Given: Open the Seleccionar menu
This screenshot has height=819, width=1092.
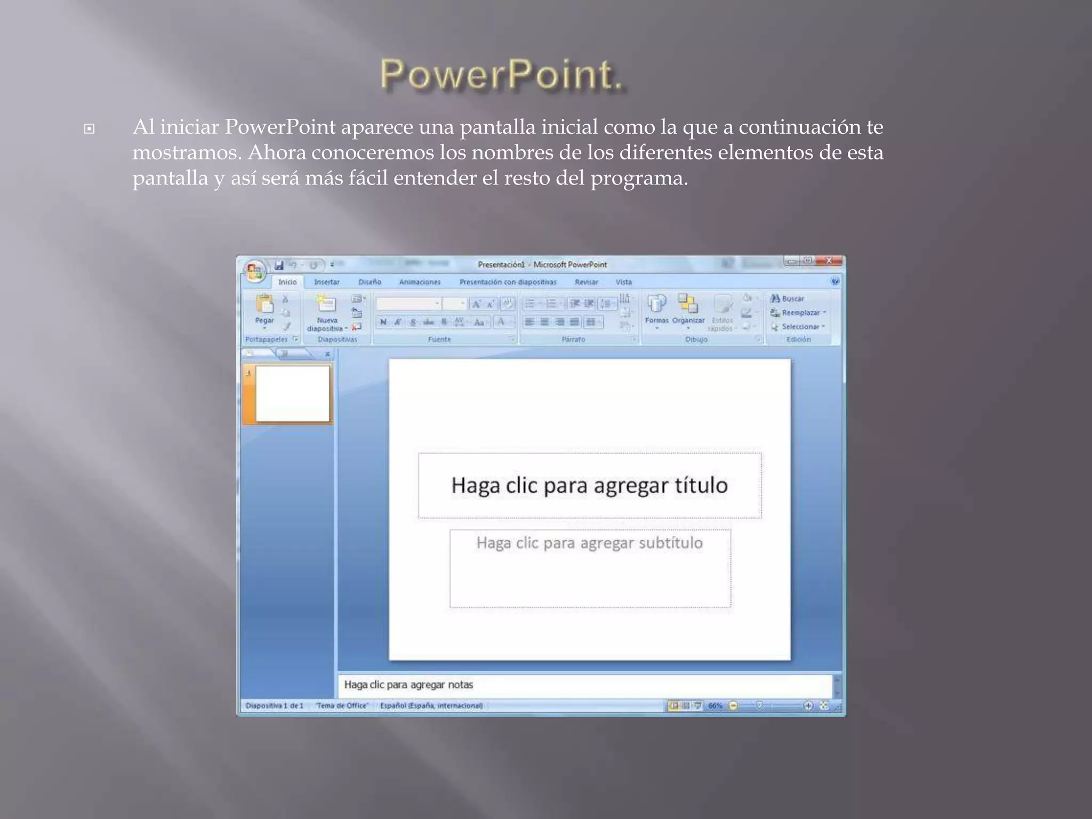Looking at the screenshot, I should tap(798, 326).
